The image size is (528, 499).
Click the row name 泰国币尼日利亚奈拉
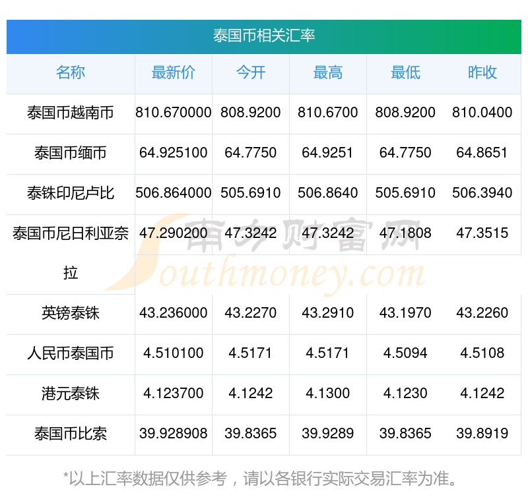pyautogui.click(x=71, y=253)
